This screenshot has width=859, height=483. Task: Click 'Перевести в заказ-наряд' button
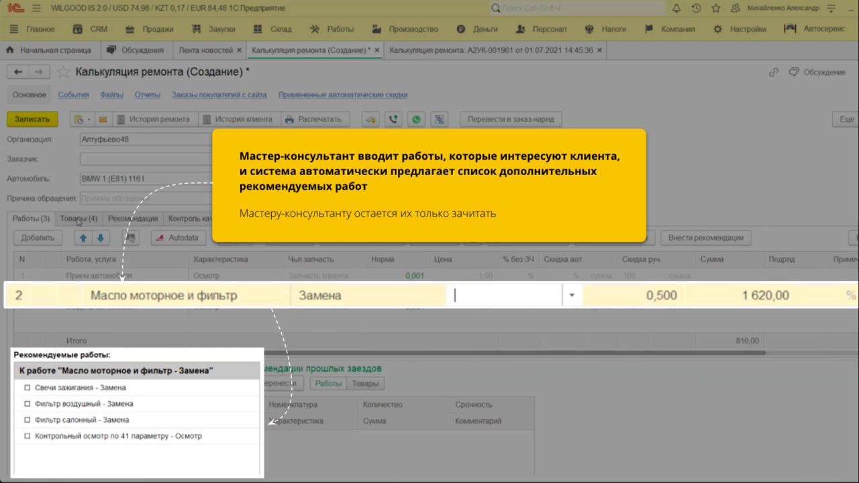pos(511,119)
